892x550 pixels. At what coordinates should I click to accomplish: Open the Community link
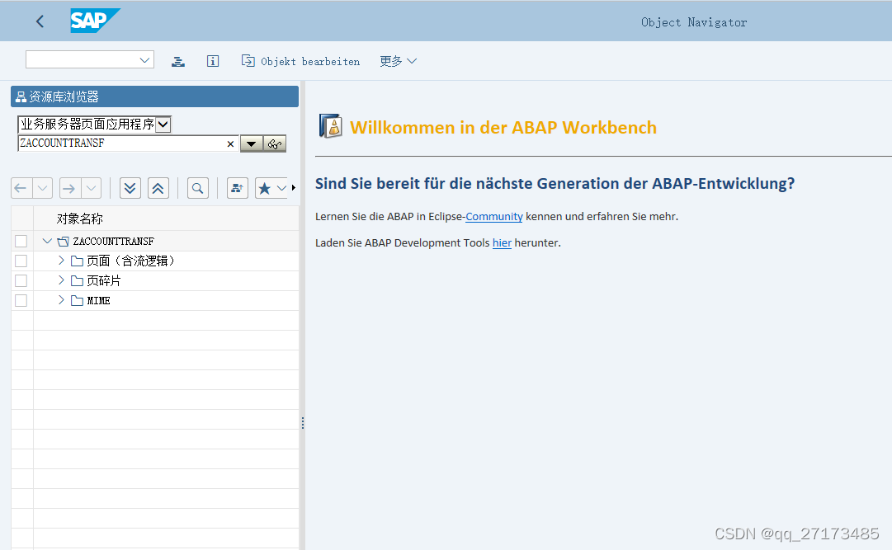[x=493, y=217]
